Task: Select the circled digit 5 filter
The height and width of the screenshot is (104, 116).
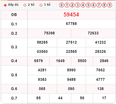Action: tap(88, 5)
